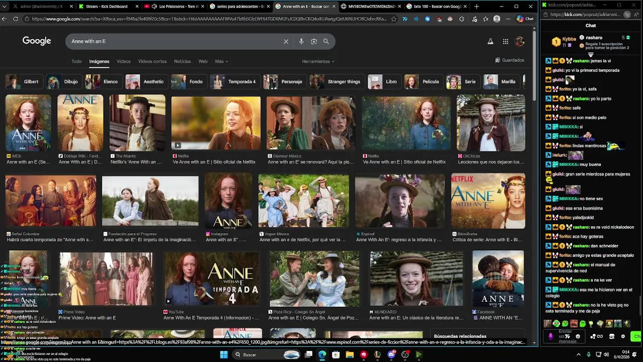Bookmark this page with the star icon
Viewport: 643px width, 362px height.
(x=393, y=19)
